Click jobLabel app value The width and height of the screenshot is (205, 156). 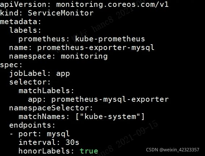coord(63,74)
